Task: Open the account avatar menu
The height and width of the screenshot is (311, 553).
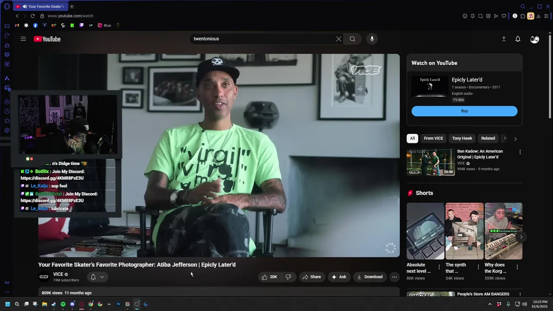Action: coord(534,39)
